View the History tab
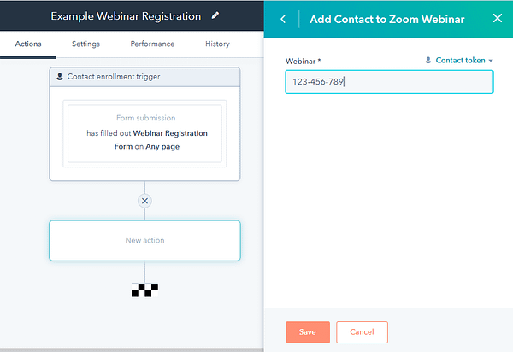Screen dimensions: 513x352 [x=217, y=44]
